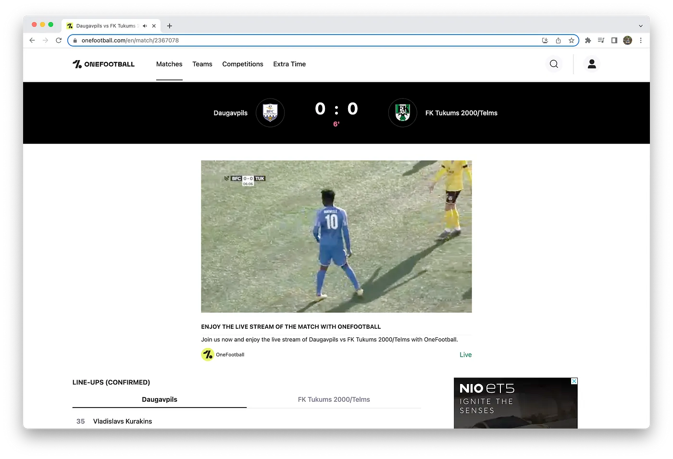The image size is (673, 459).
Task: Expand the tab search chevron
Action: pos(640,26)
